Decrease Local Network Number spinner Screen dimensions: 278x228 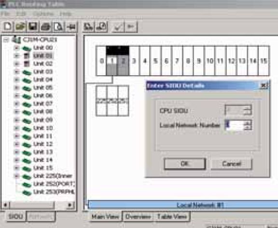click(248, 128)
